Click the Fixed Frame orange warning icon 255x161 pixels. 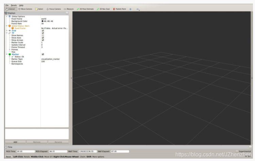pyautogui.click(x=13, y=28)
